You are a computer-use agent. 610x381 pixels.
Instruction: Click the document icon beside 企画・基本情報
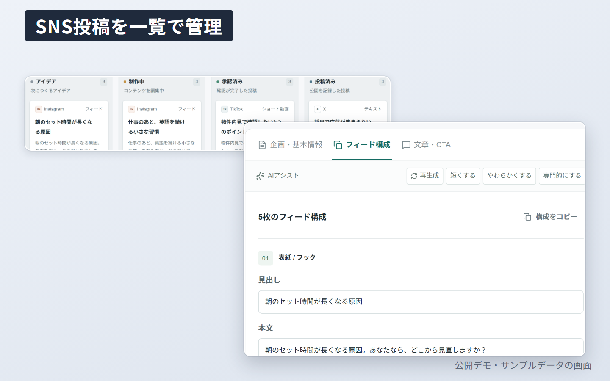click(x=262, y=145)
